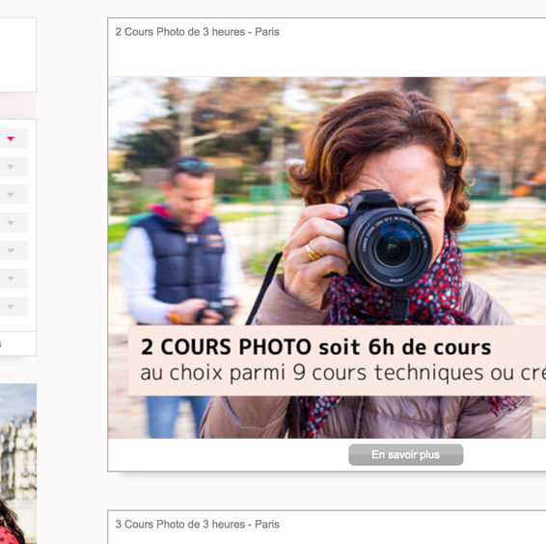546x544 pixels.
Task: Expand the fourth grey arrow filter dropdown
Action: (x=11, y=222)
